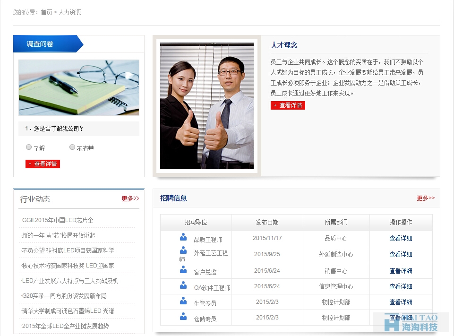Click the thumbs-up business people photo
Image resolution: width=454 pixels, height=336 pixels.
(x=207, y=106)
